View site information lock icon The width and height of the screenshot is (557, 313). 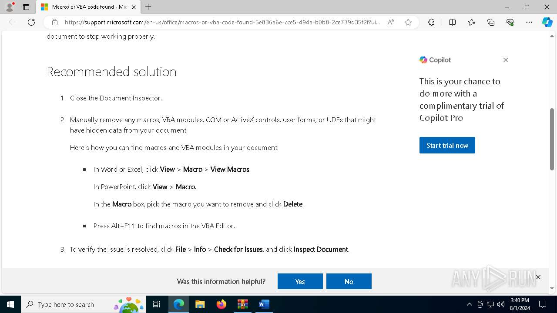click(x=55, y=22)
